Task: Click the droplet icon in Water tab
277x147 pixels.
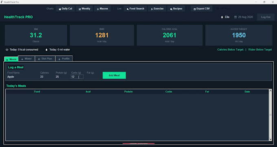Action: [x=22, y=59]
